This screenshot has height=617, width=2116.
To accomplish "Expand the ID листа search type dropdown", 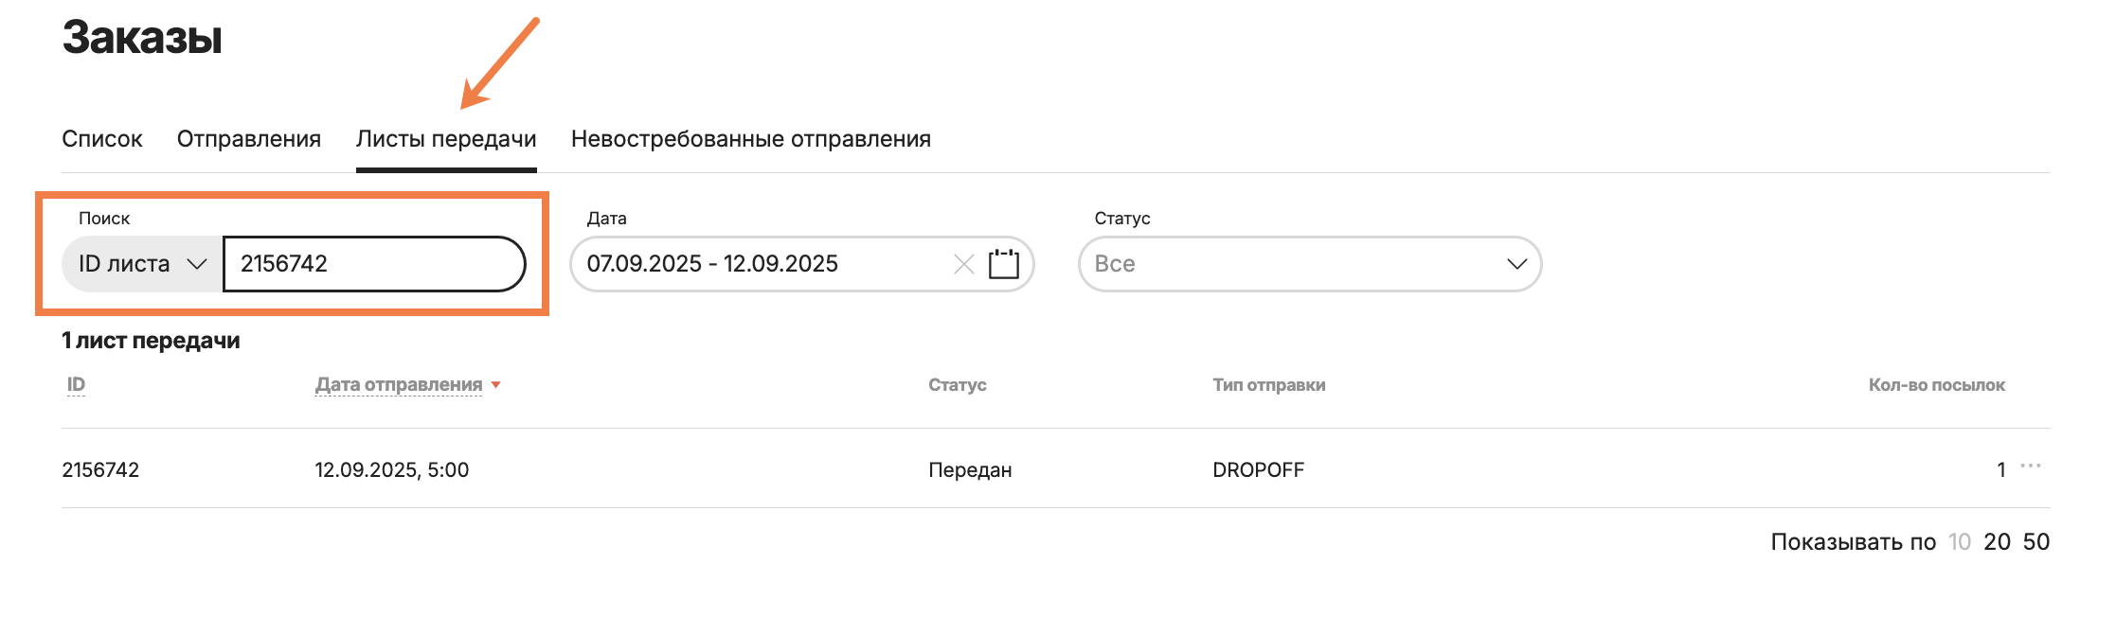I will click(142, 264).
